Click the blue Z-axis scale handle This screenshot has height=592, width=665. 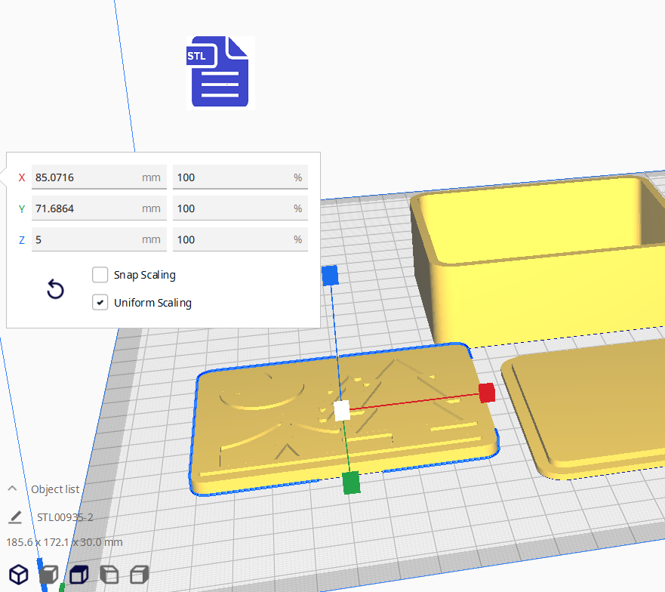tap(330, 276)
